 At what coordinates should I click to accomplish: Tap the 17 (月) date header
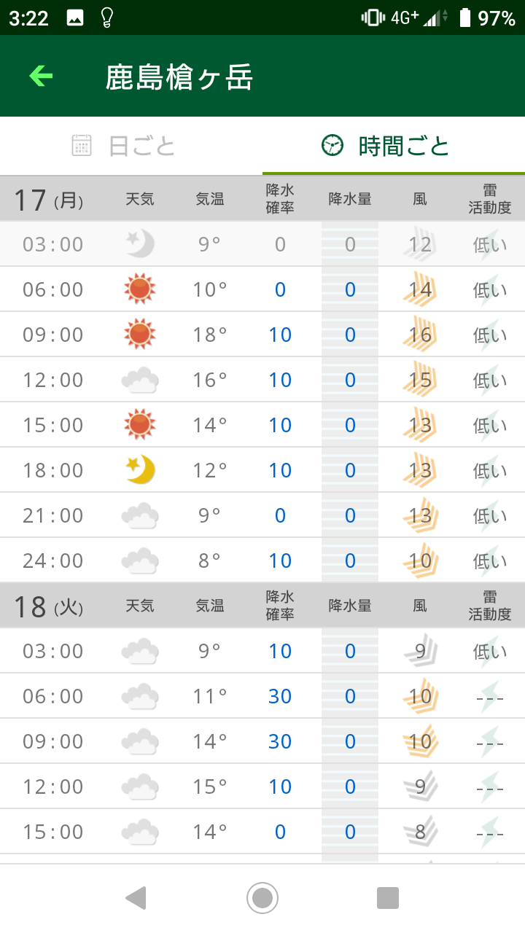(48, 200)
